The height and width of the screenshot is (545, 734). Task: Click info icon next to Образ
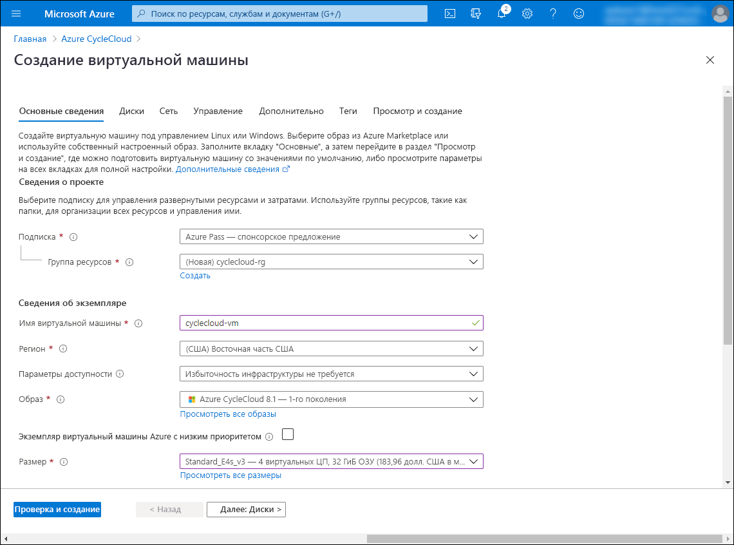(x=61, y=399)
